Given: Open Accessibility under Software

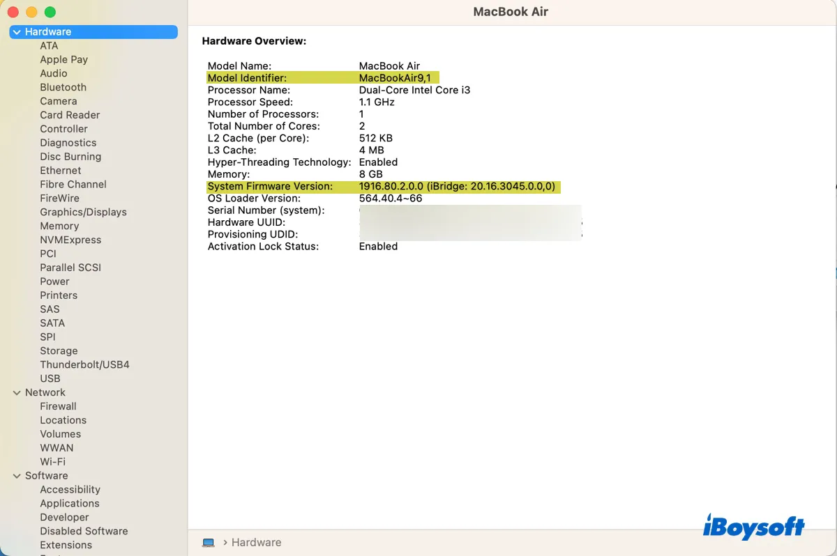Looking at the screenshot, I should 70,490.
